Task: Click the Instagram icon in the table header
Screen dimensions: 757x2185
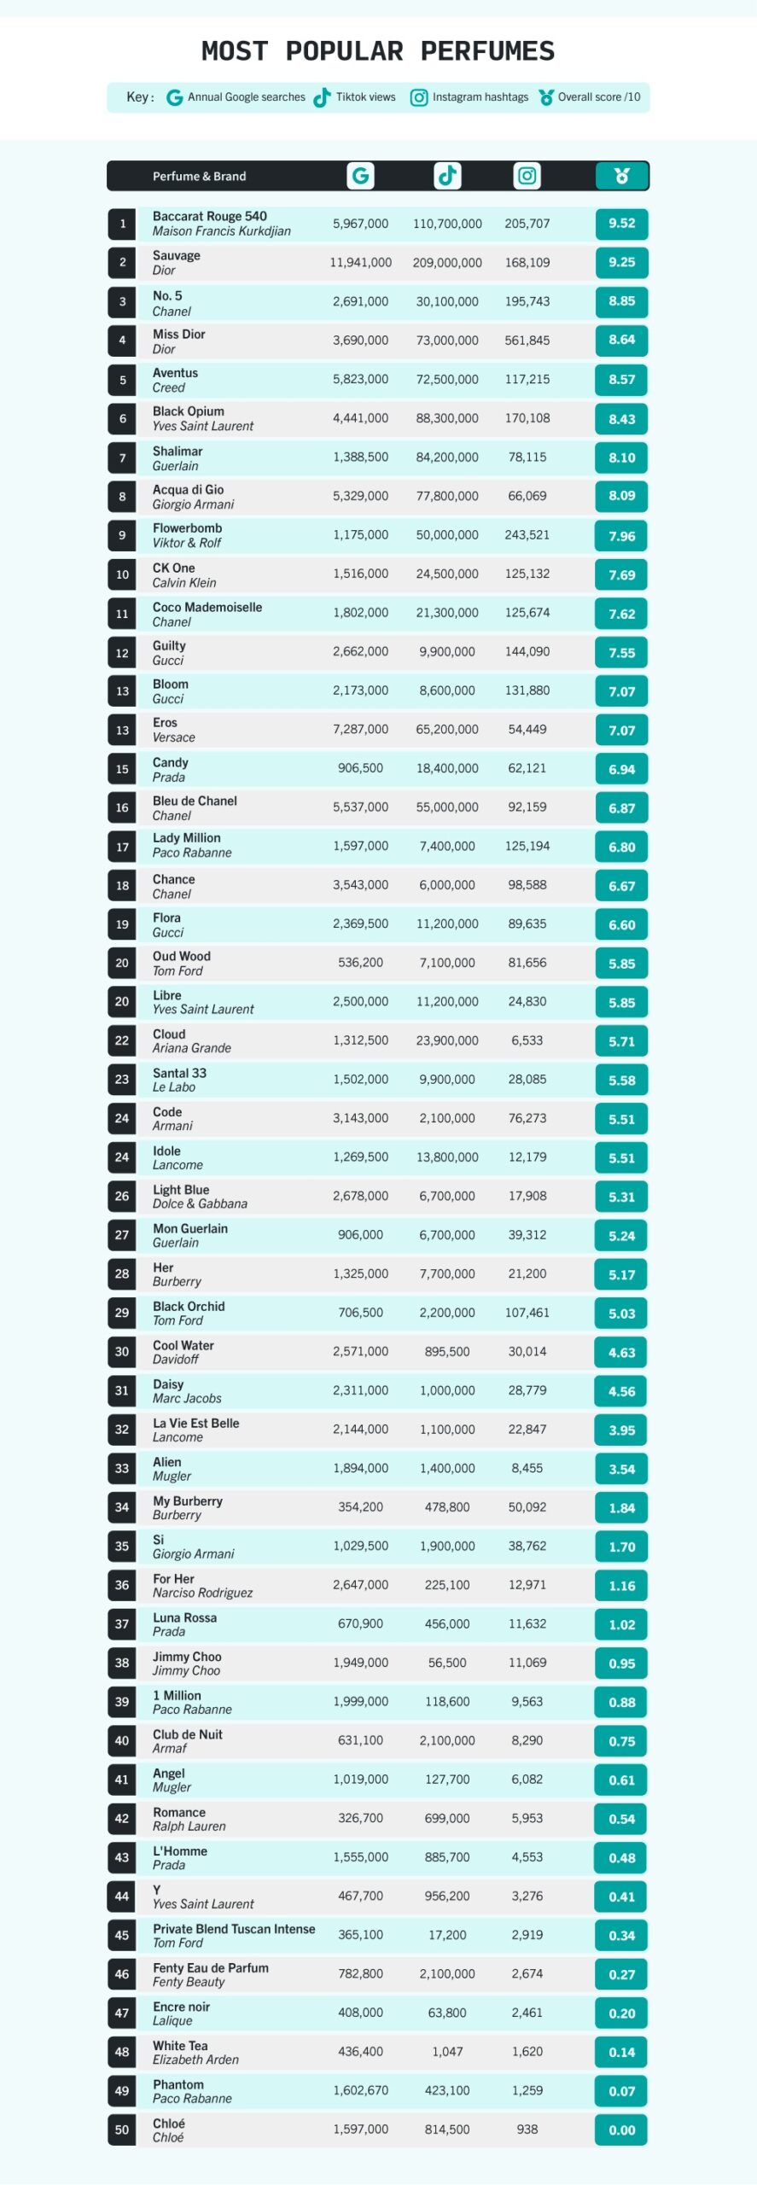Action: pyautogui.click(x=527, y=176)
